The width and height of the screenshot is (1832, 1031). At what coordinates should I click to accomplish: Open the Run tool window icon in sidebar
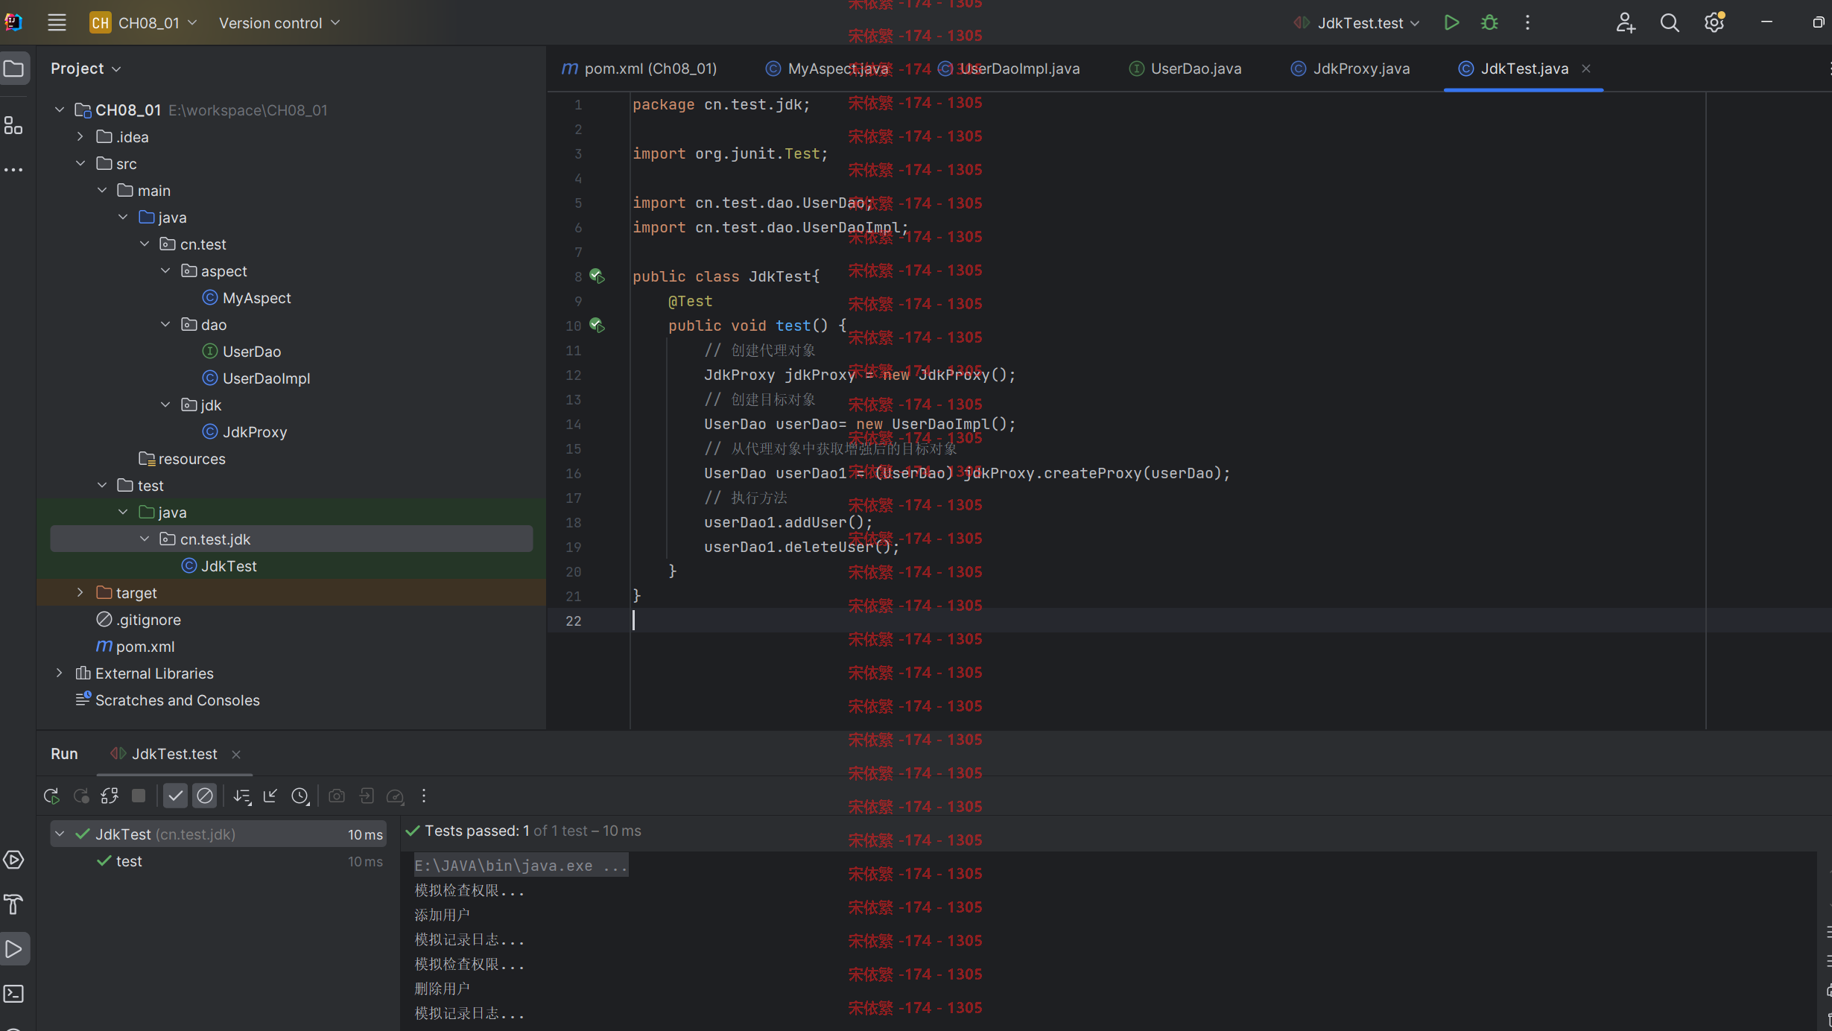pyautogui.click(x=14, y=949)
